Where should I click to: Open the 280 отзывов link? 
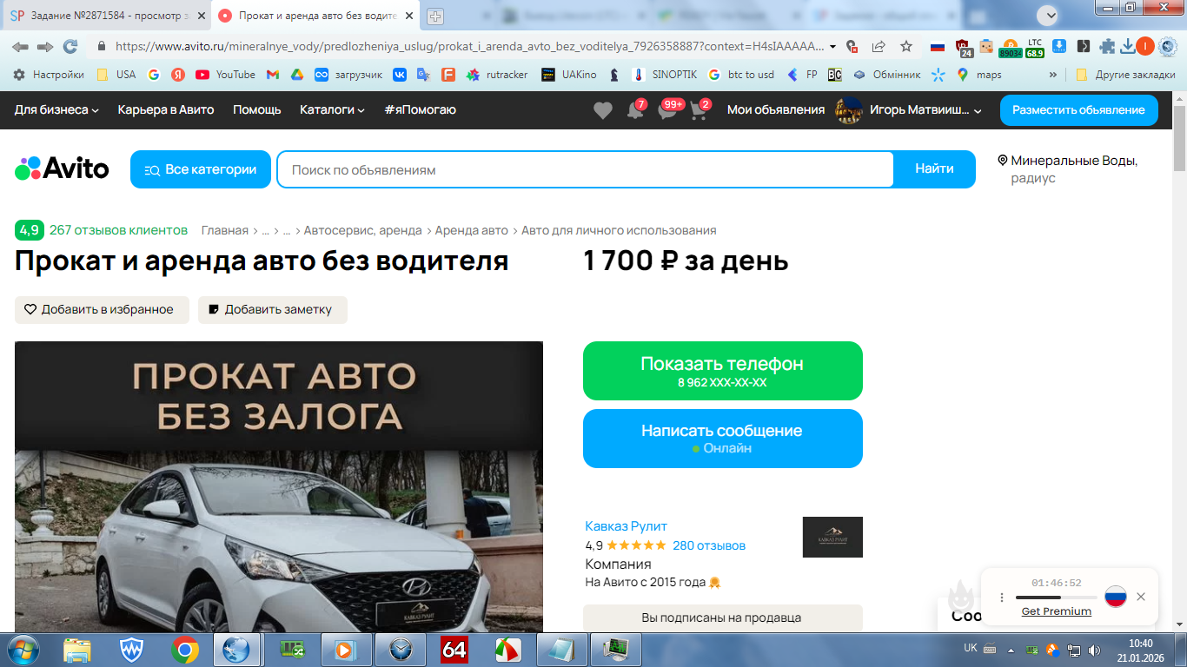pos(709,545)
